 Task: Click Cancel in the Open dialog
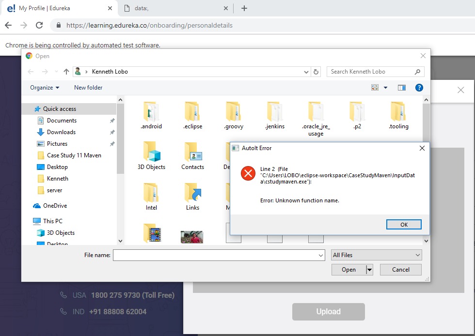point(400,269)
